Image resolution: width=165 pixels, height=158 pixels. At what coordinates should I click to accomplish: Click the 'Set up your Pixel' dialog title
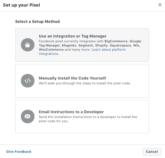(22, 5)
